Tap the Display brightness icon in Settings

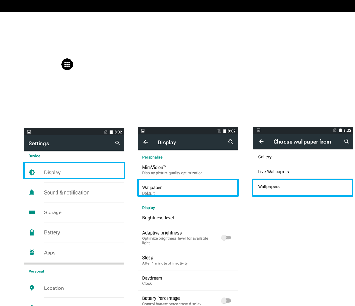tap(32, 172)
